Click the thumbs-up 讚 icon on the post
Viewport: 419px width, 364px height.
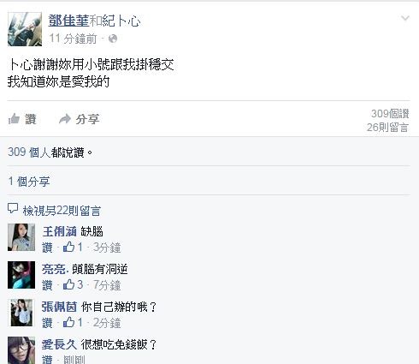[x=14, y=119]
